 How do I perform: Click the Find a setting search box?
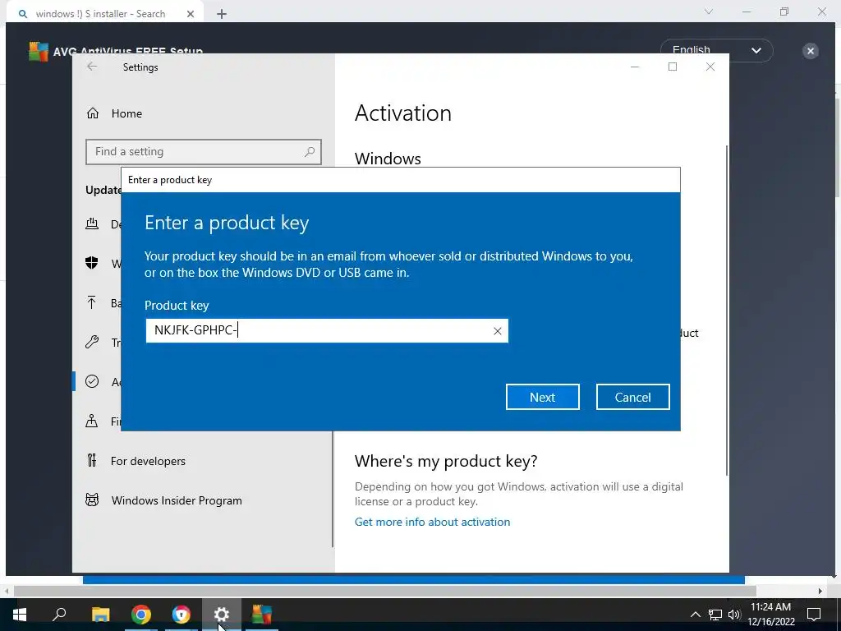tap(204, 152)
